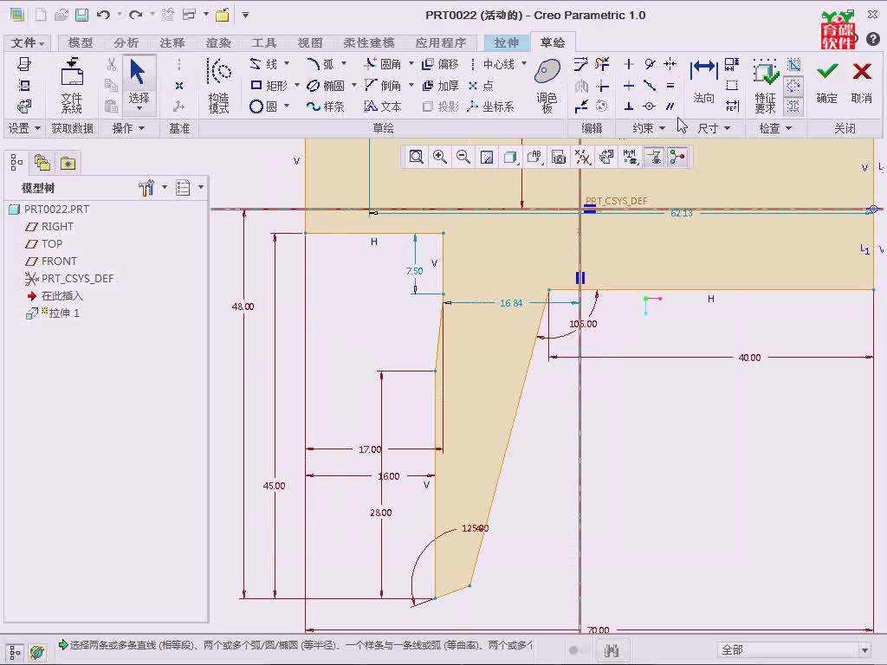Select the 倒角 chamfer tool

tap(383, 86)
